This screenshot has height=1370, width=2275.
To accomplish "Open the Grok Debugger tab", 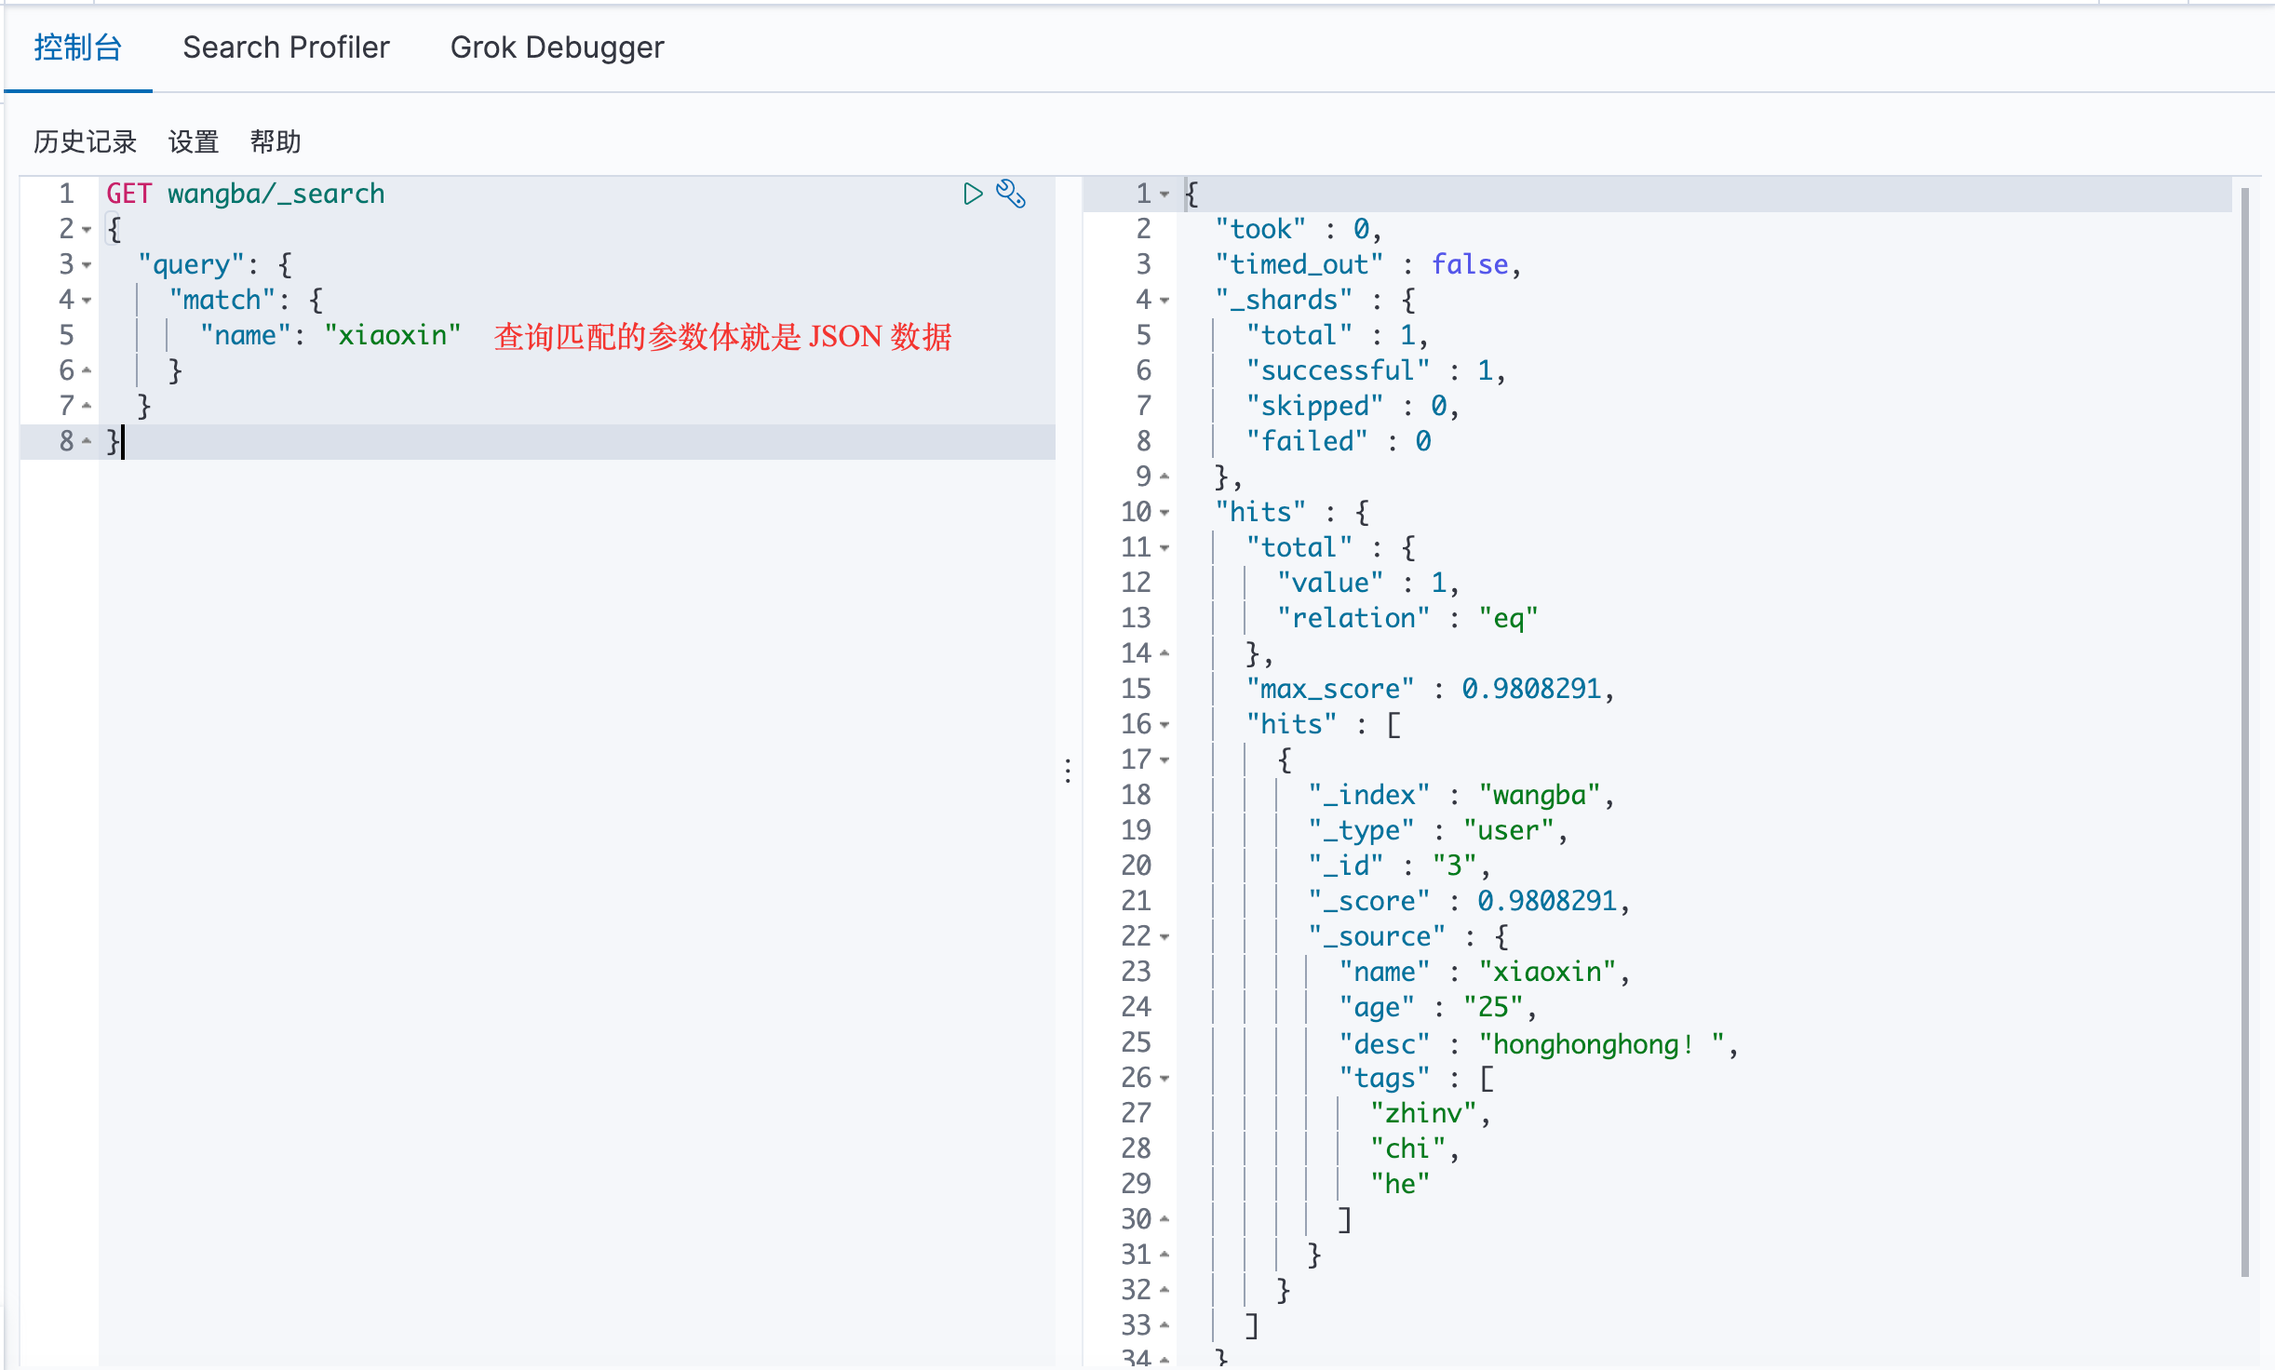I will click(557, 47).
